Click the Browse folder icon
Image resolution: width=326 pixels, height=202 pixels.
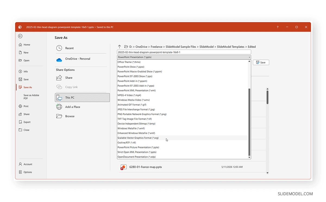pos(59,116)
